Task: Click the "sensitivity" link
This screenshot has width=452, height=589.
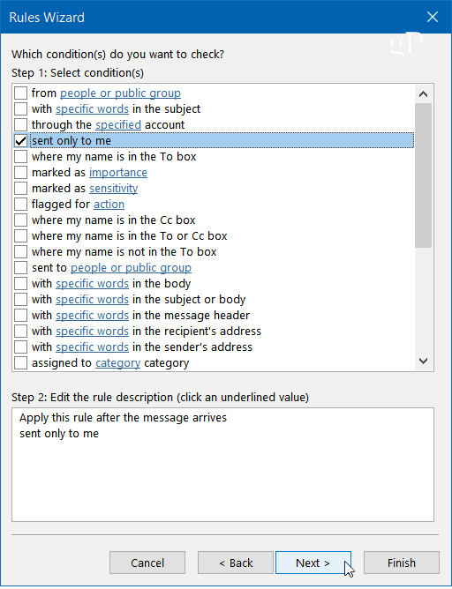Action: coord(113,188)
